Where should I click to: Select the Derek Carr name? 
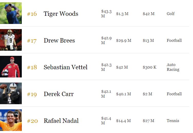pos(59,94)
